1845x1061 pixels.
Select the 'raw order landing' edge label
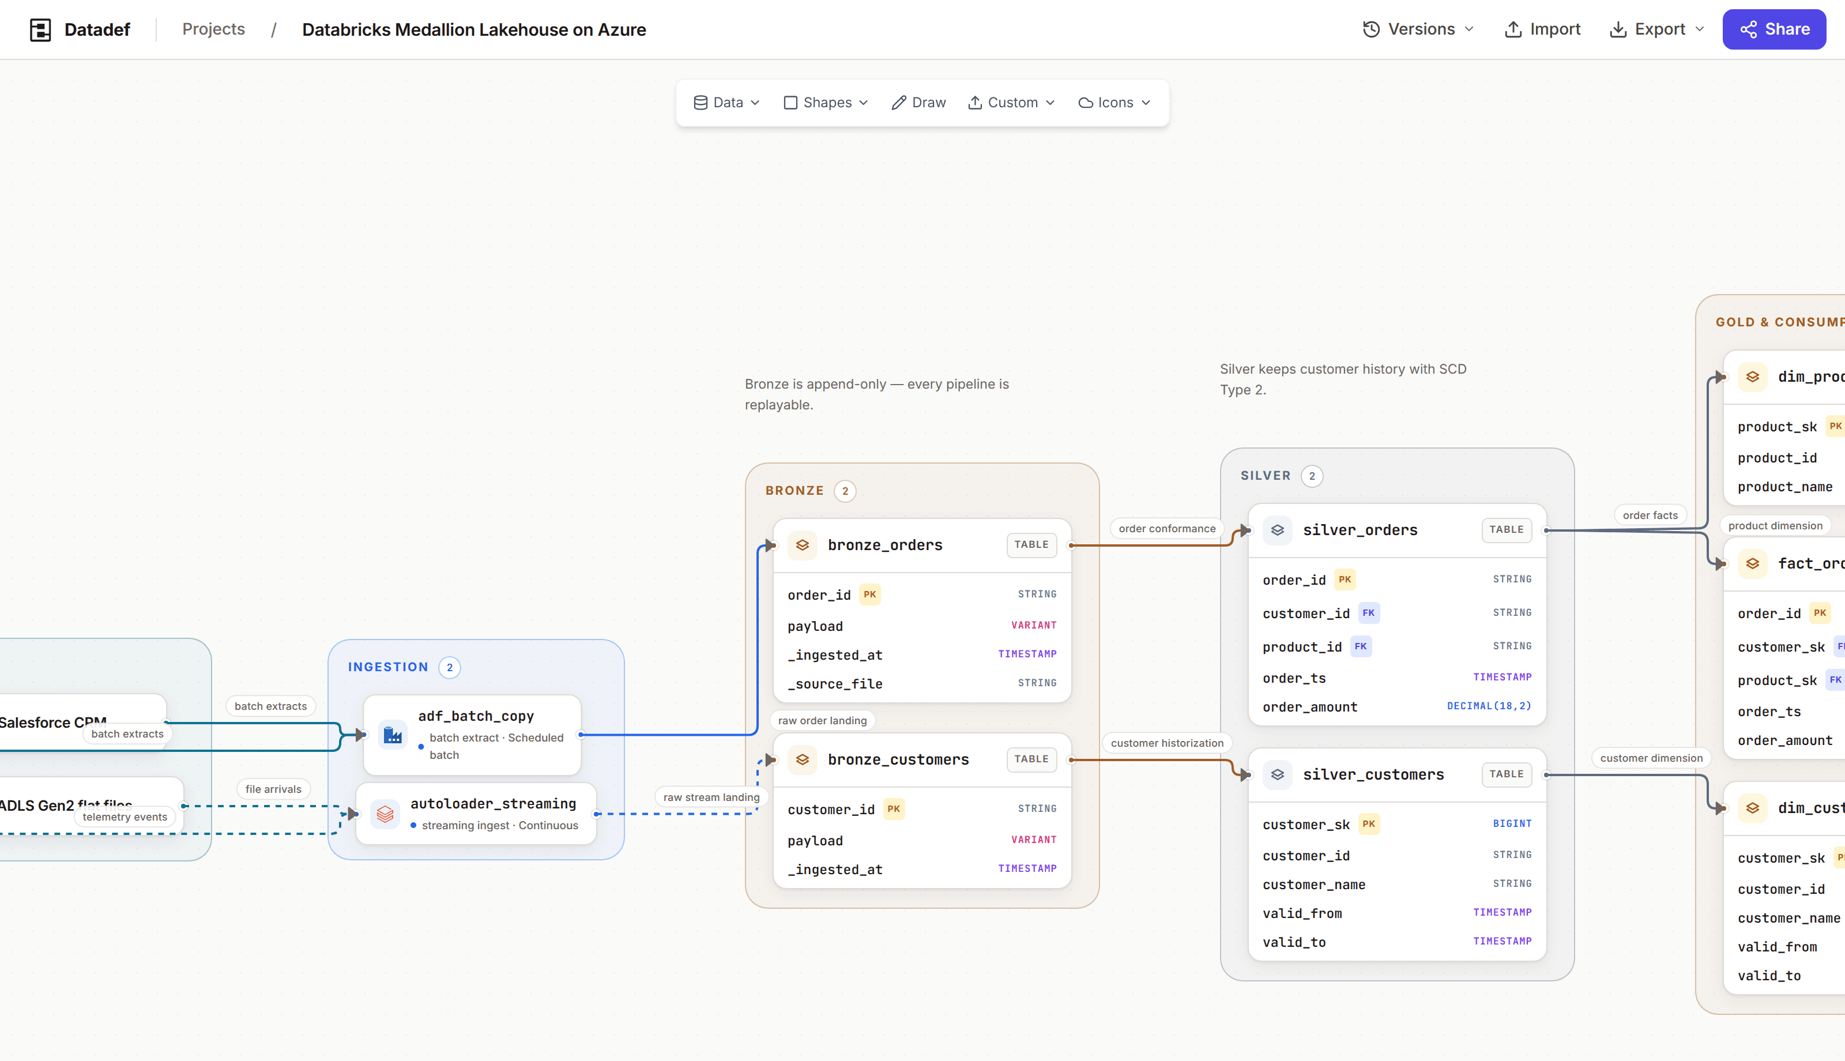click(x=822, y=721)
